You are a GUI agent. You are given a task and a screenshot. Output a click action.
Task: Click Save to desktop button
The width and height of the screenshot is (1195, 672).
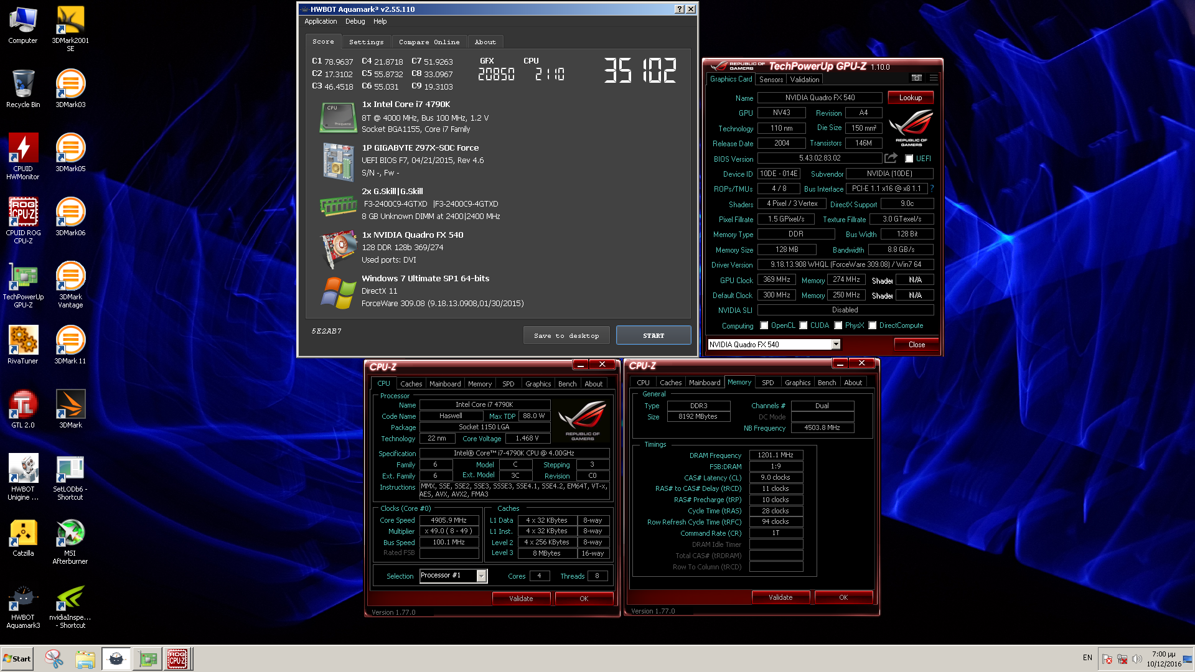point(566,335)
